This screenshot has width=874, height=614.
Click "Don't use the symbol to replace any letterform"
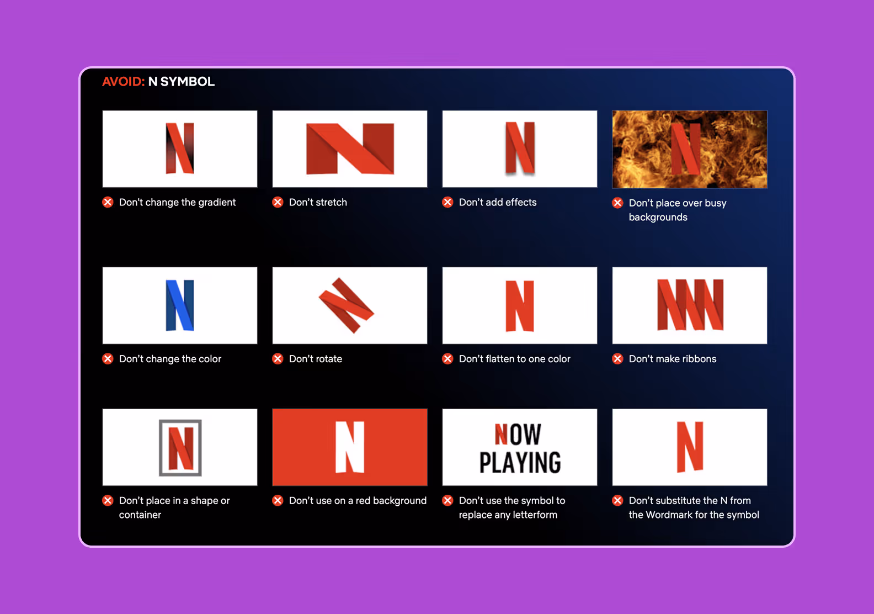512,507
